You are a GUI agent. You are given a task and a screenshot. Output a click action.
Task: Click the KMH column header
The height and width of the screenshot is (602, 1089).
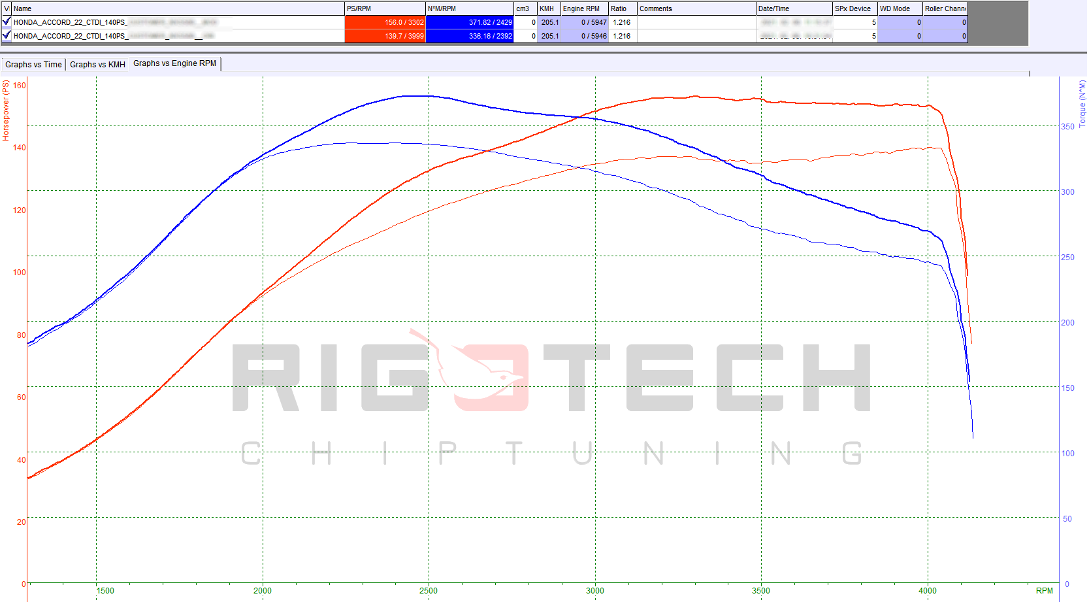tap(549, 8)
